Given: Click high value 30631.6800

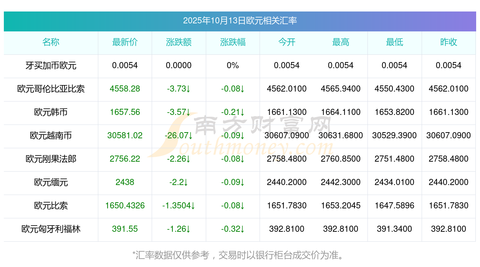Looking at the screenshot, I should point(341,136).
